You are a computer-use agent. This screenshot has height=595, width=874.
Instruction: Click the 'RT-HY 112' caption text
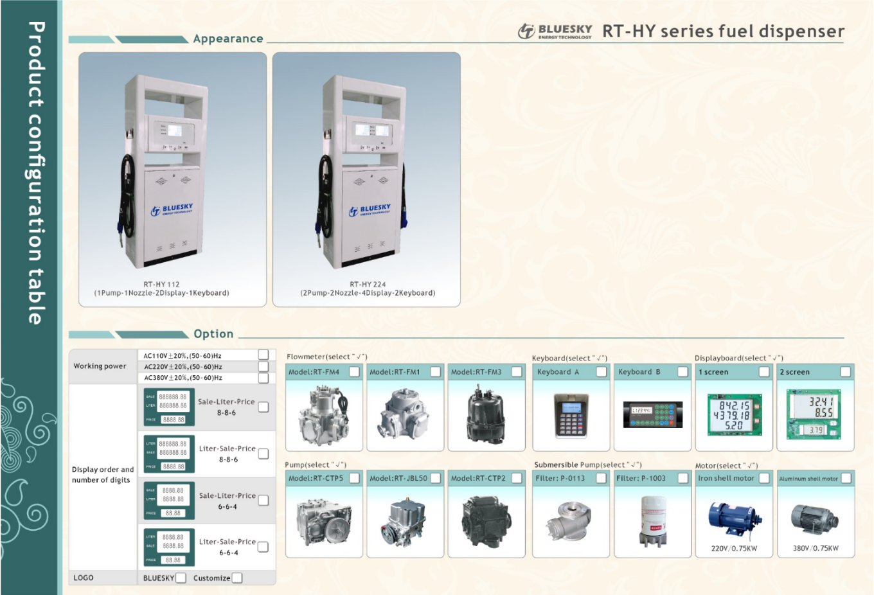pyautogui.click(x=161, y=284)
